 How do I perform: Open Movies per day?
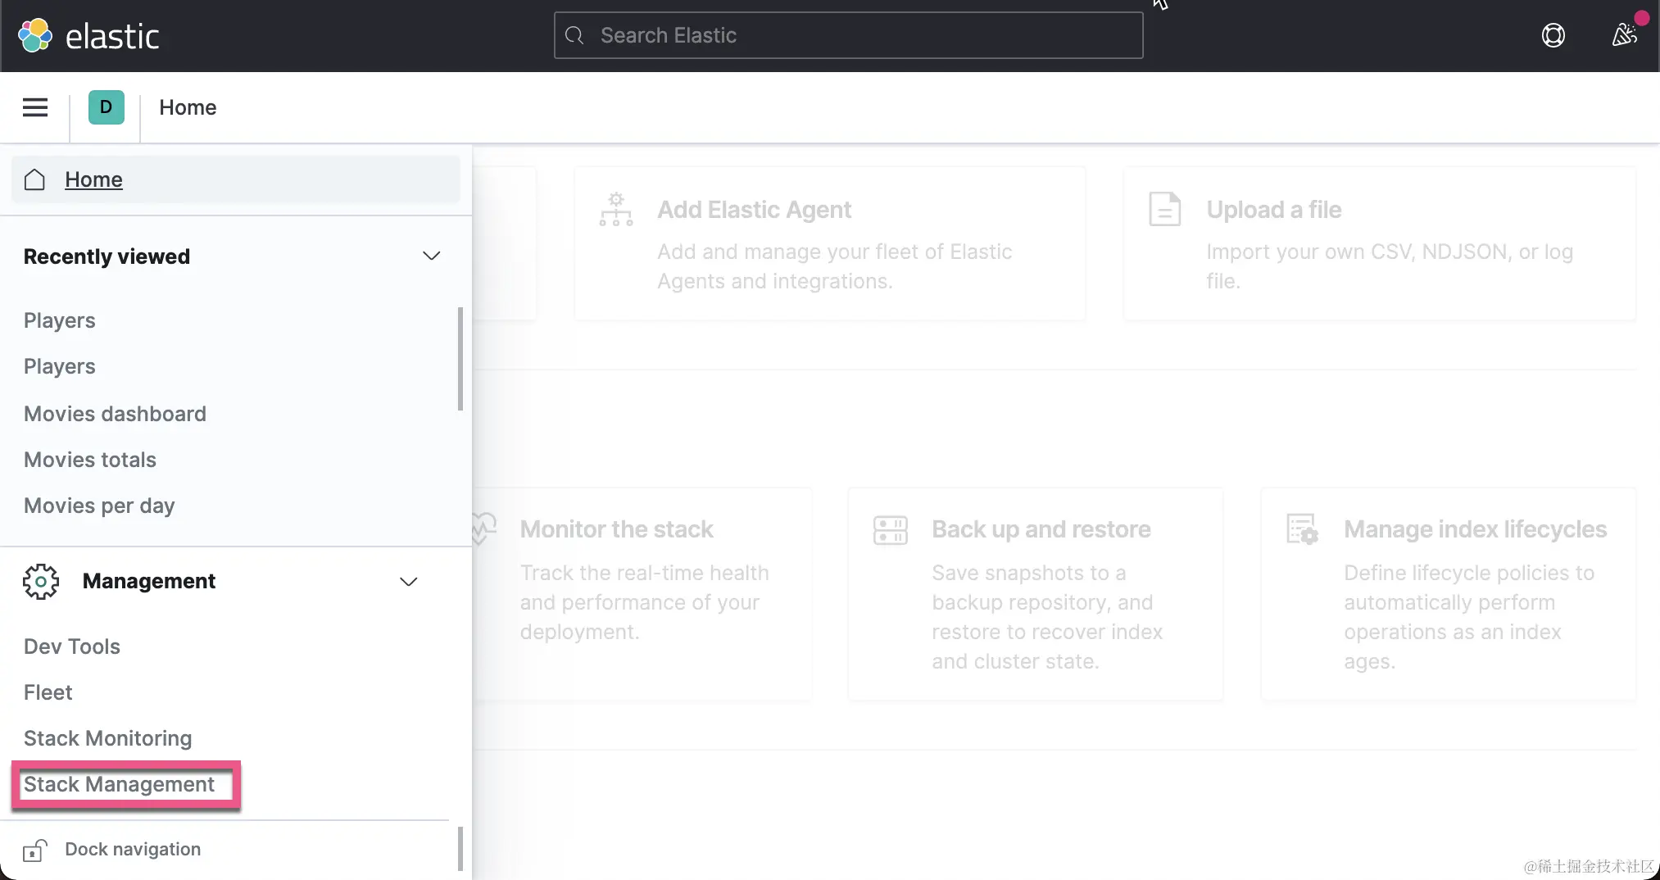(x=99, y=506)
